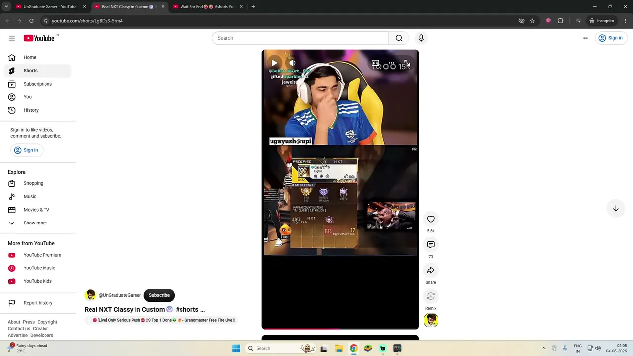Open the YouTube settings three-dot menu
The image size is (633, 356).
pos(586,38)
